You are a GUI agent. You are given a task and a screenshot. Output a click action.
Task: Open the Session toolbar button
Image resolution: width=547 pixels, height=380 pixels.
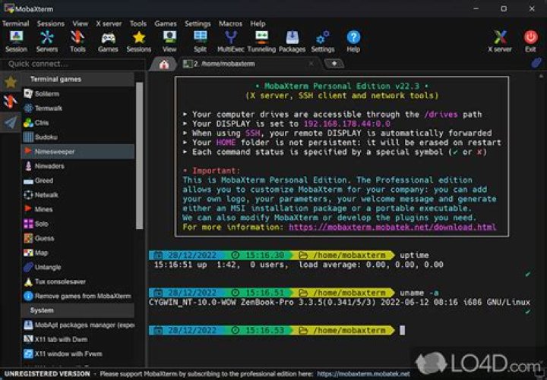tap(16, 42)
